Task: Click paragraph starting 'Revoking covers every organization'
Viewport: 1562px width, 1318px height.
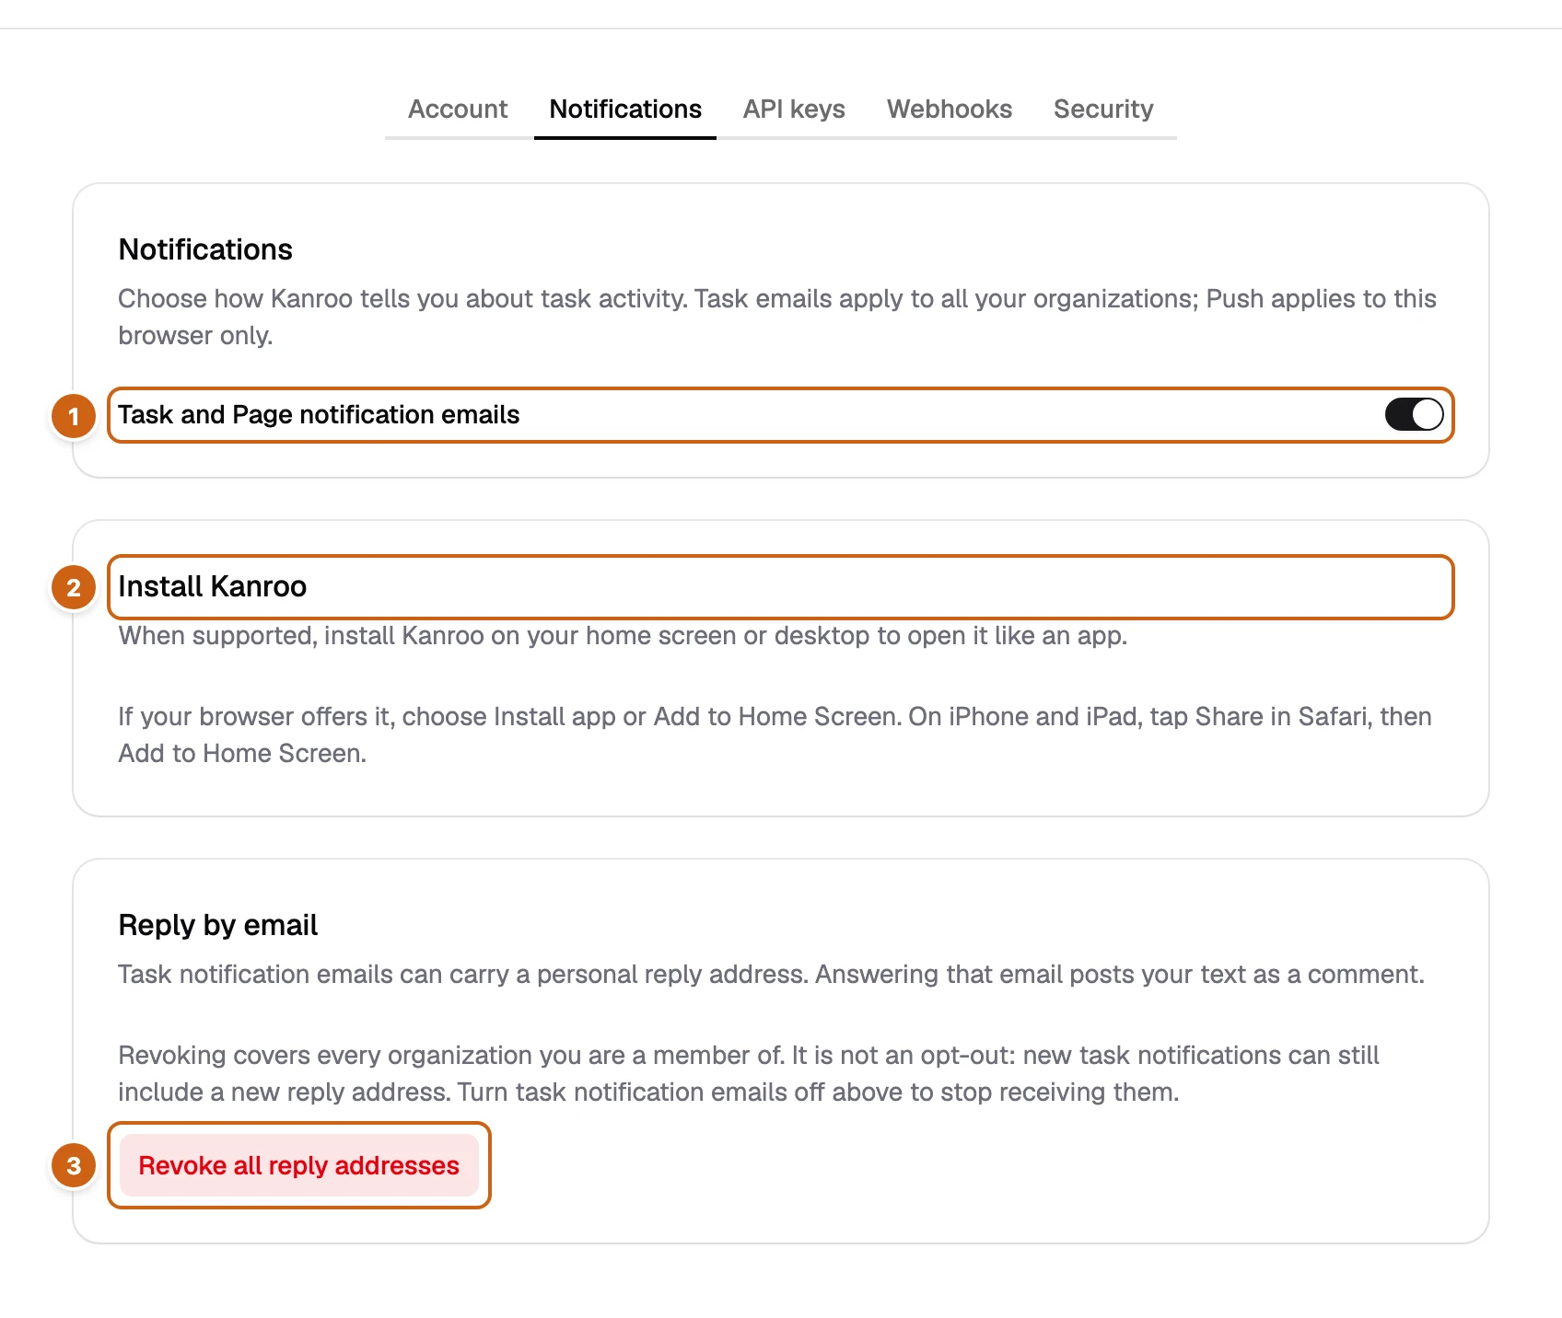Action: click(x=748, y=1073)
